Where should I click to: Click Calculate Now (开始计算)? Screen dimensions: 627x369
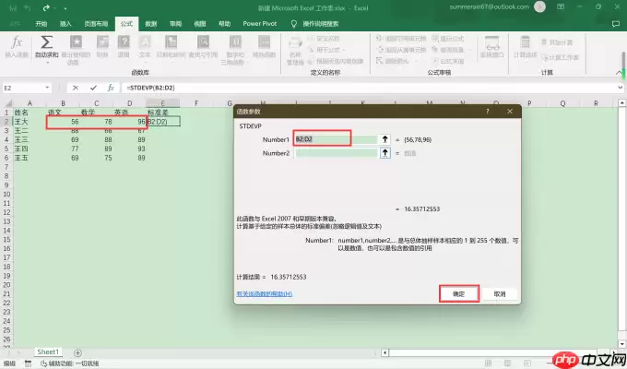557,42
